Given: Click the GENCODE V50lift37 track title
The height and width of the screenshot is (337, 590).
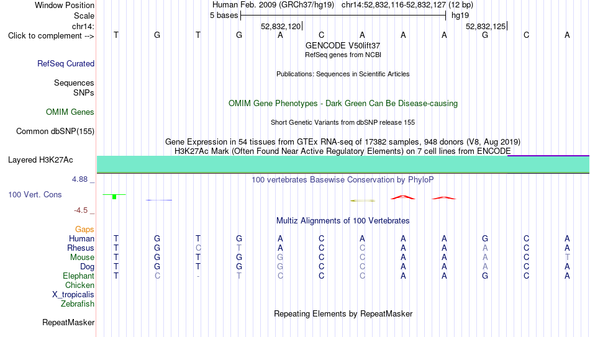Looking at the screenshot, I should (343, 45).
